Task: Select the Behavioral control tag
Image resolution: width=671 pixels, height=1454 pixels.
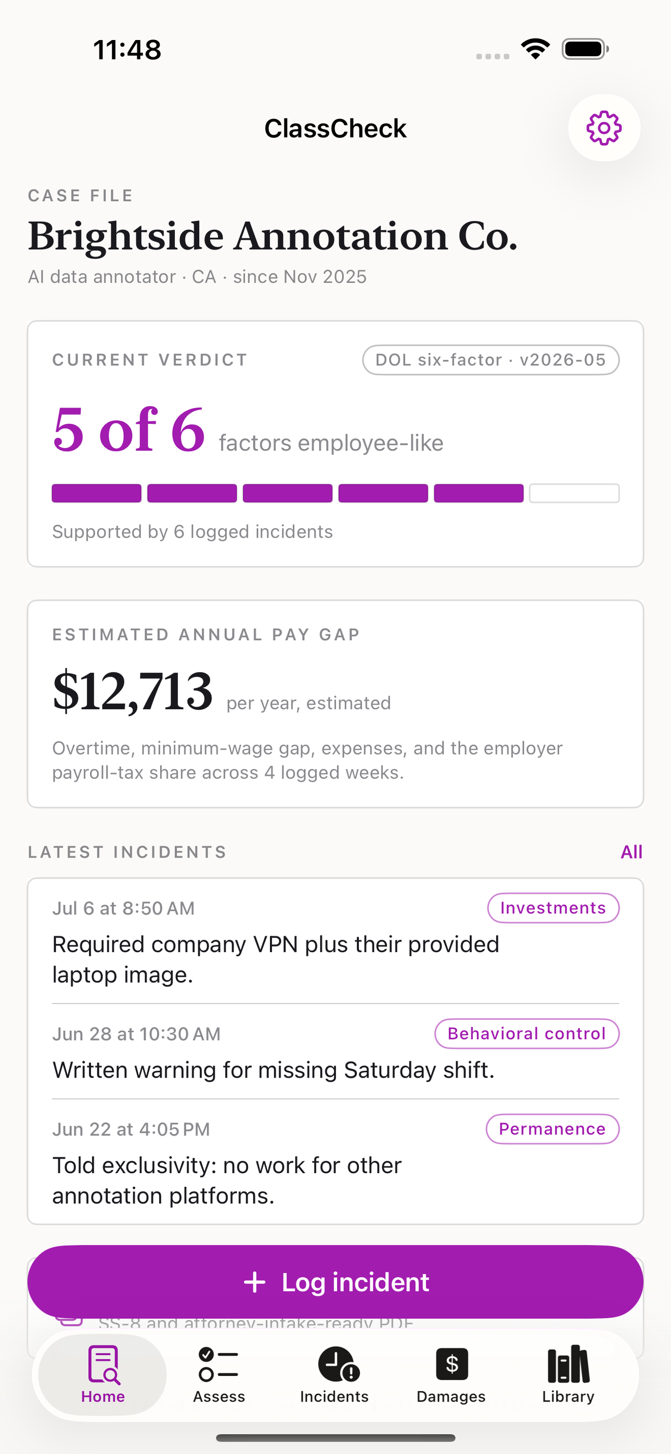Action: (x=526, y=1033)
